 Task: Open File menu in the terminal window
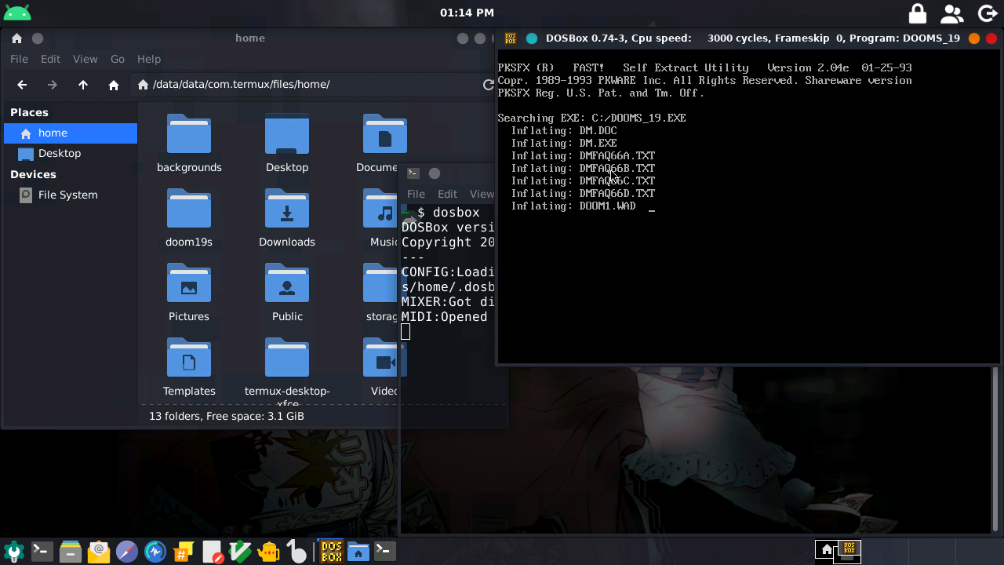(x=416, y=194)
